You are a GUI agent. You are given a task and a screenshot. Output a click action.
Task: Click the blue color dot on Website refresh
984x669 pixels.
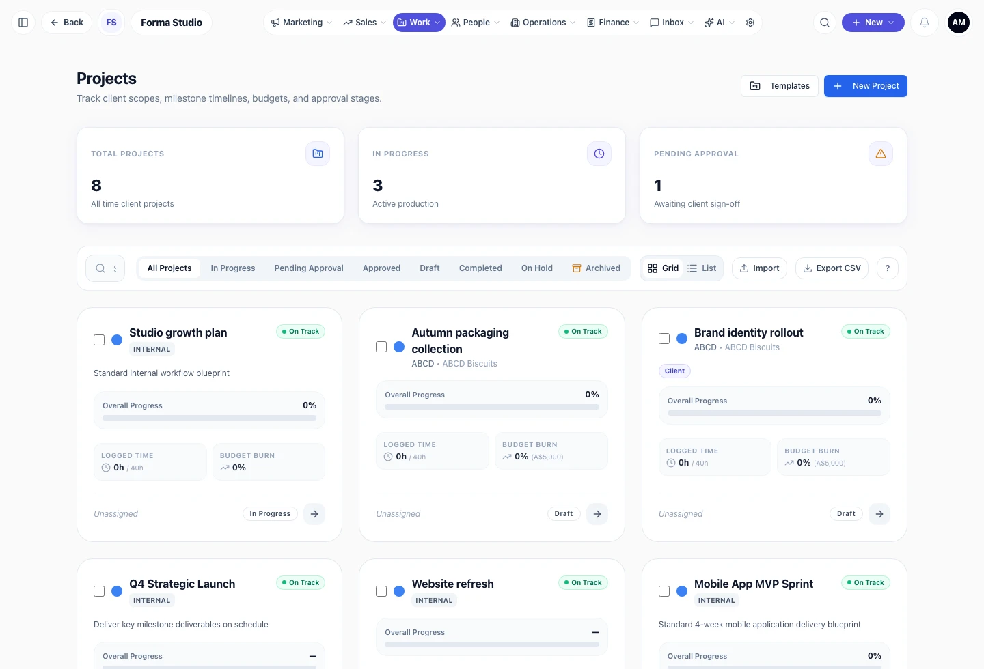pyautogui.click(x=399, y=591)
